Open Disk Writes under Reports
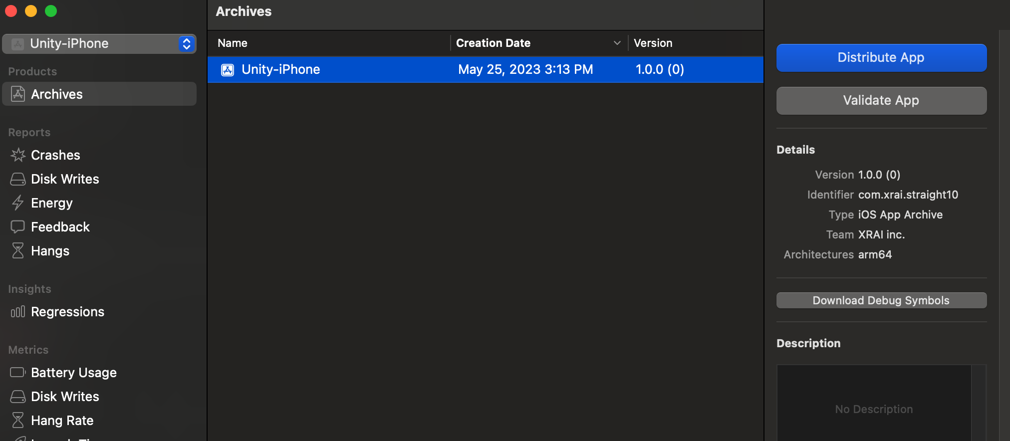Viewport: 1010px width, 441px height. tap(65, 179)
